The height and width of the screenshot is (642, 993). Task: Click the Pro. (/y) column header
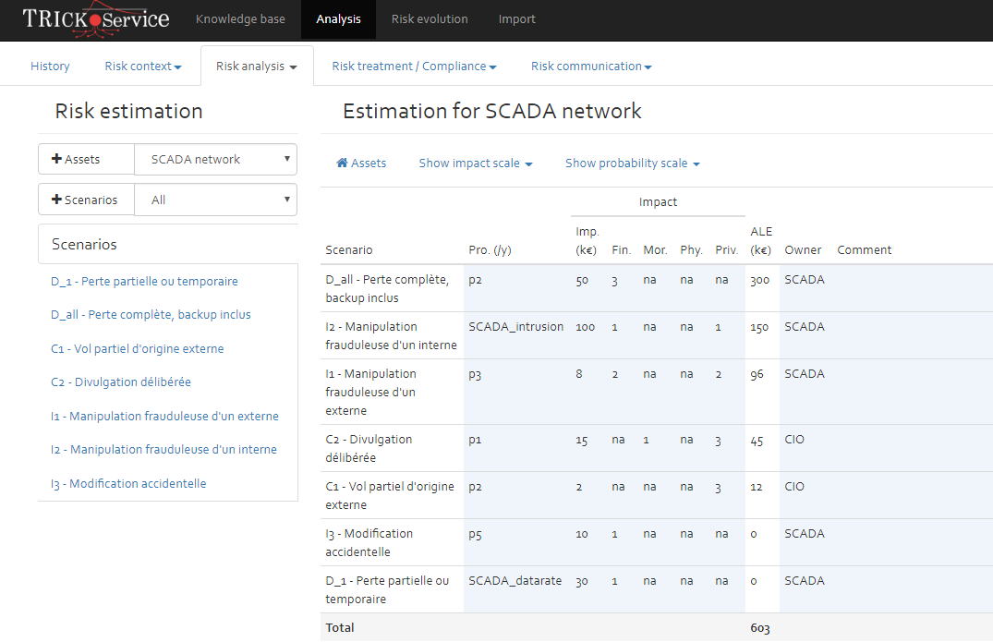pyautogui.click(x=490, y=250)
